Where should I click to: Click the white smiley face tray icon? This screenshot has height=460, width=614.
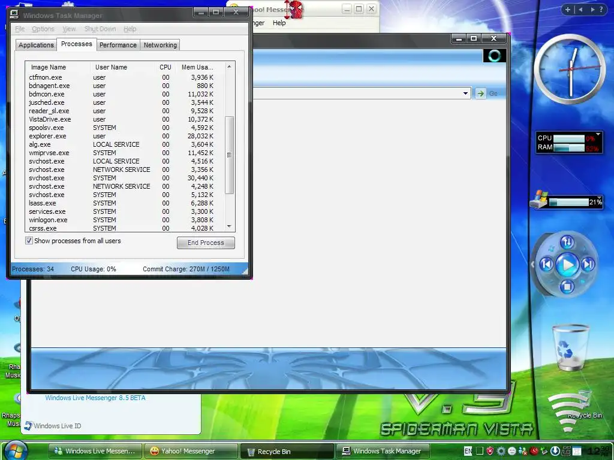(x=512, y=451)
